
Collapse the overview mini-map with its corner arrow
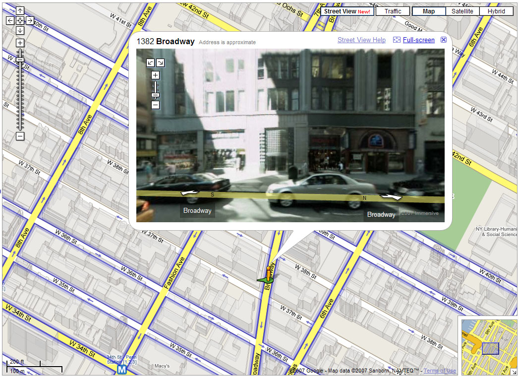pos(514,371)
